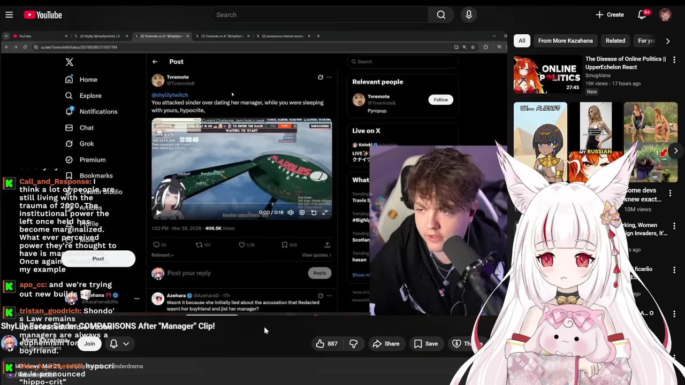Open Notifications in the X sidebar
The width and height of the screenshot is (685, 385).
coord(91,112)
